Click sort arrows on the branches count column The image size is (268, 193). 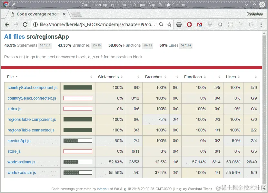(177, 77)
